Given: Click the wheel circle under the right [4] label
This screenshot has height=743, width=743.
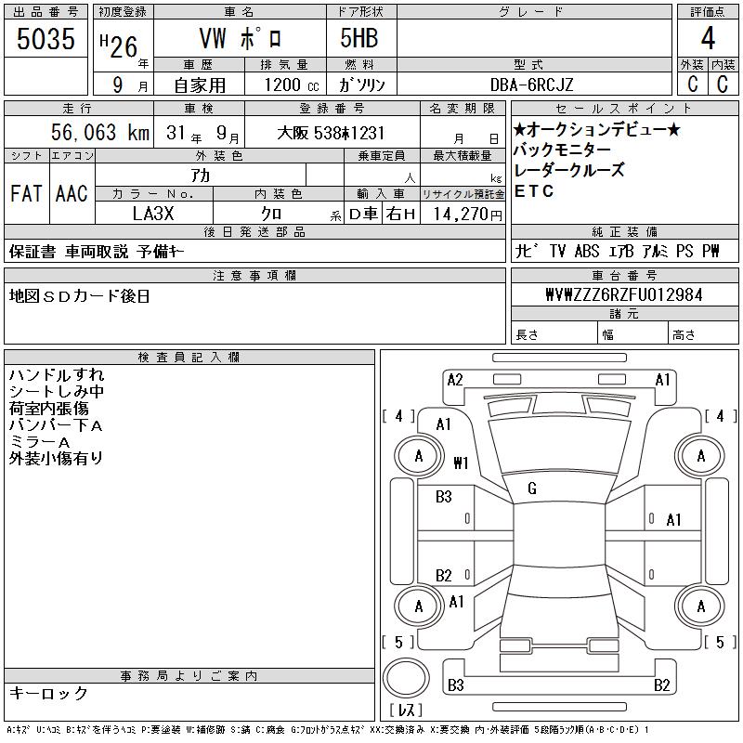Looking at the screenshot, I should 700,456.
